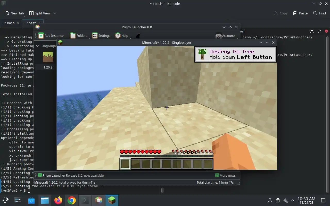The width and height of the screenshot is (330, 206).
Task: Expand hidden system tray icons
Action: click(x=293, y=200)
